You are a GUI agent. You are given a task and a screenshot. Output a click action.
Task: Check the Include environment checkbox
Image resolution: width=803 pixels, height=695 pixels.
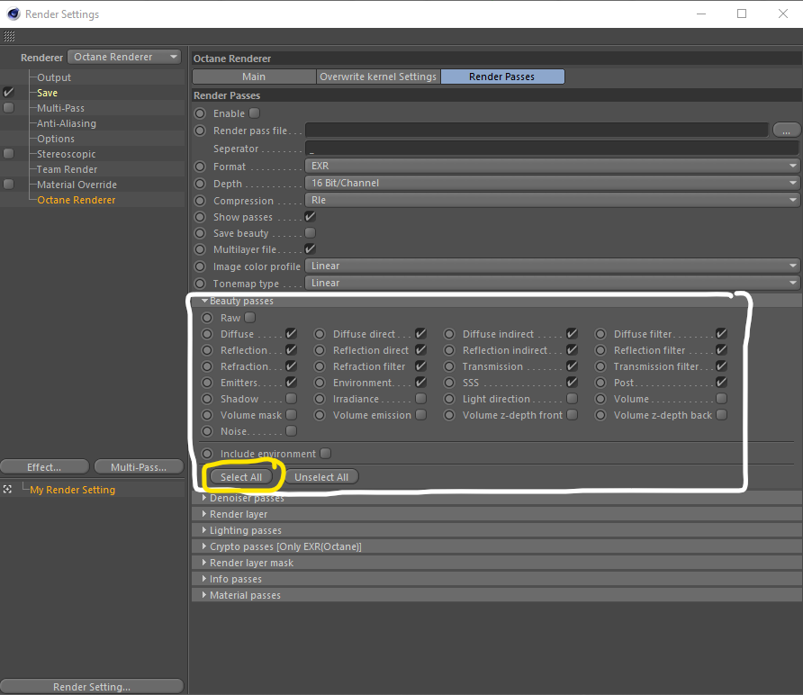[x=325, y=453]
